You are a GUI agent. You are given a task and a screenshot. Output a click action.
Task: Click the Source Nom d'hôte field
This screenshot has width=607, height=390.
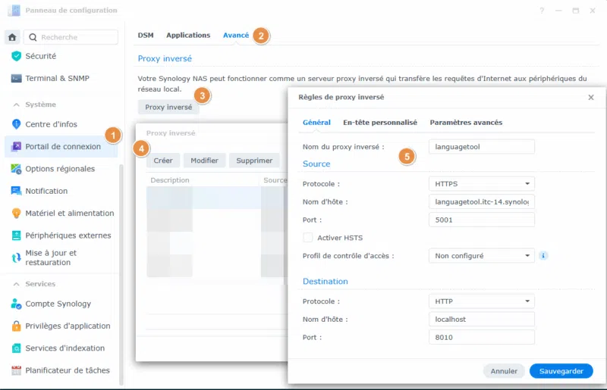pyautogui.click(x=482, y=201)
